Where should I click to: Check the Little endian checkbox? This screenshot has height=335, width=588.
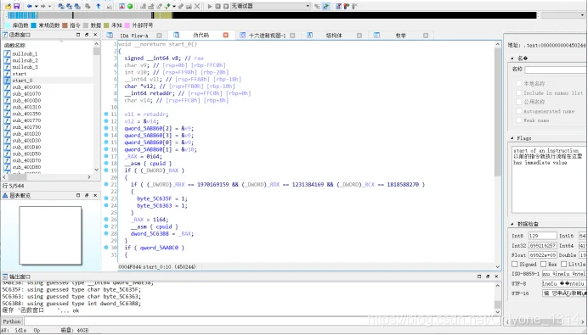click(x=563, y=265)
